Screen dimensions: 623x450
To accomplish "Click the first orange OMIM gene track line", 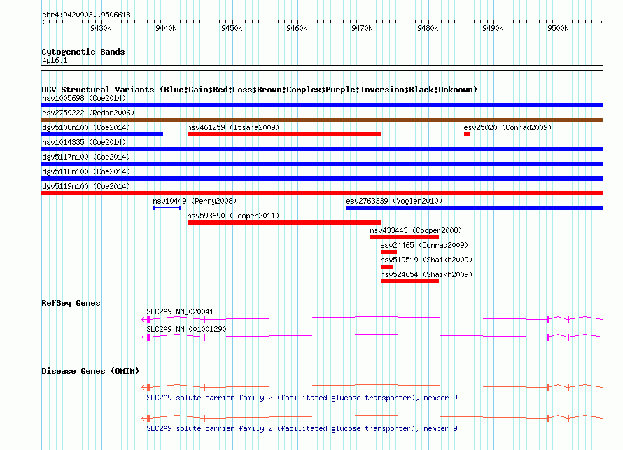I will pyautogui.click(x=372, y=387).
